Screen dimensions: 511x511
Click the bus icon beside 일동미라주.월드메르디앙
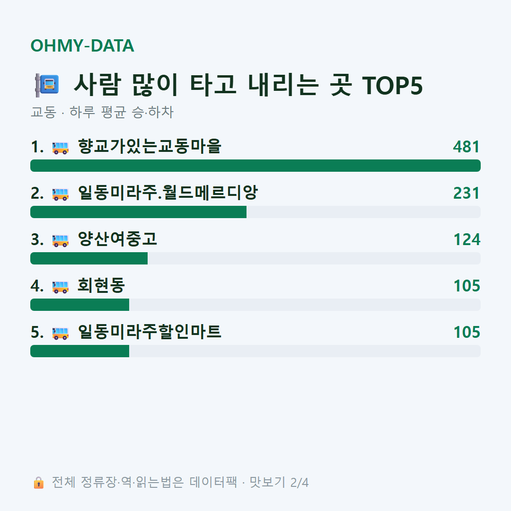coord(61,194)
